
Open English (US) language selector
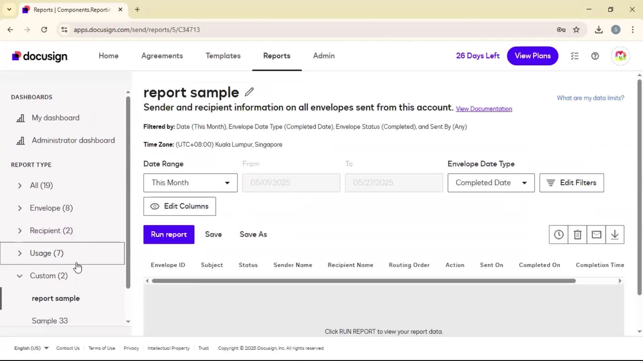point(31,348)
